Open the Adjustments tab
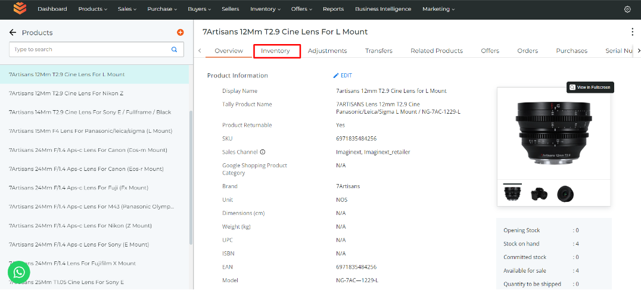The height and width of the screenshot is (290, 641). (x=328, y=51)
